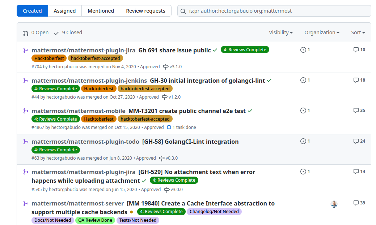The image size is (376, 225).
Task: Open the Hacktoberfest label on the first PR
Action: (49, 58)
